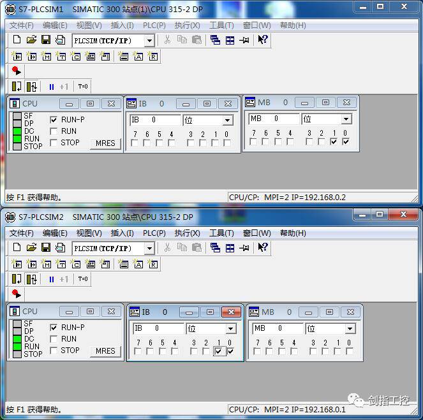The height and width of the screenshot is (420, 423).
Task: Close the IB 0 subwindow in PLCSIM2
Action: (x=231, y=312)
